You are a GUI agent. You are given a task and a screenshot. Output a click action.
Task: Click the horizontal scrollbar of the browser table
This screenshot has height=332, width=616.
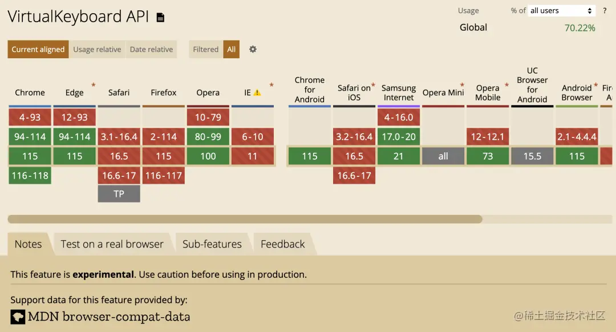tap(245, 219)
